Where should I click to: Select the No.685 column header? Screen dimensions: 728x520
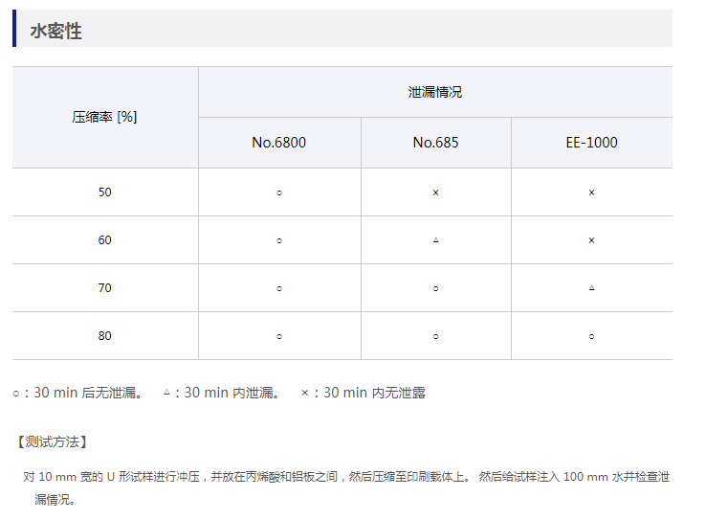click(x=435, y=143)
